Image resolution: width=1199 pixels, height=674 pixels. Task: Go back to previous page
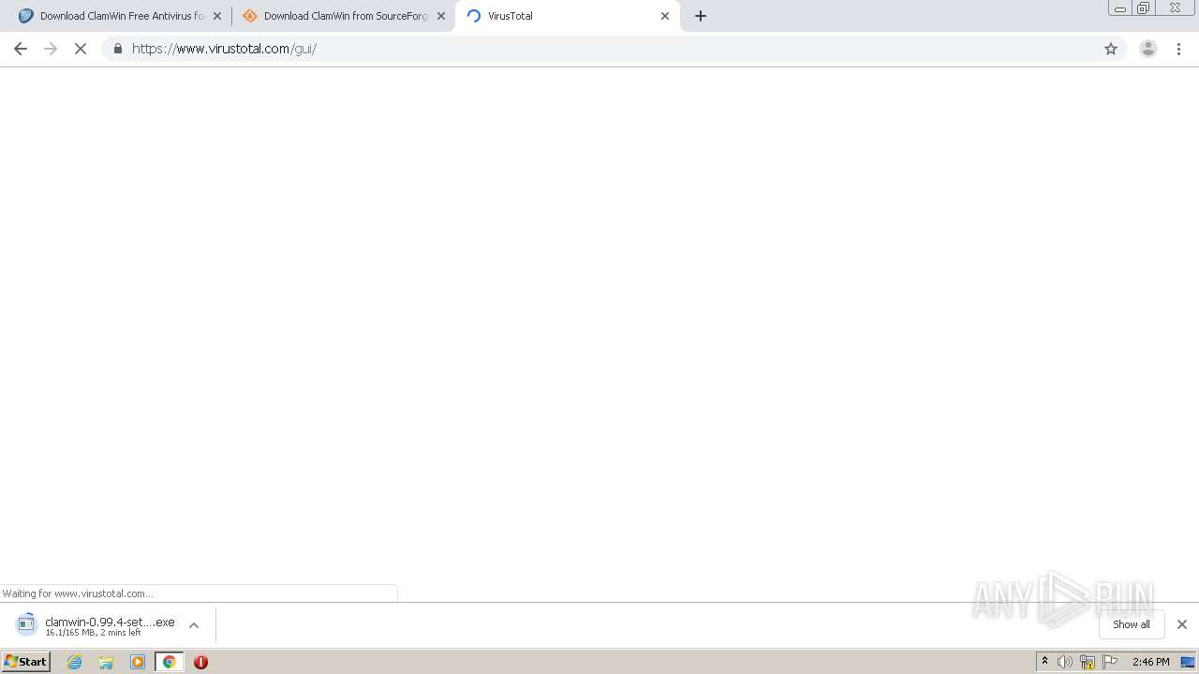point(21,49)
